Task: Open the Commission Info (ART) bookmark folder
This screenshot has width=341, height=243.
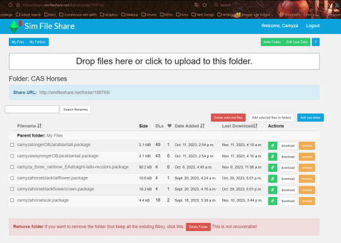Action: pos(78,14)
